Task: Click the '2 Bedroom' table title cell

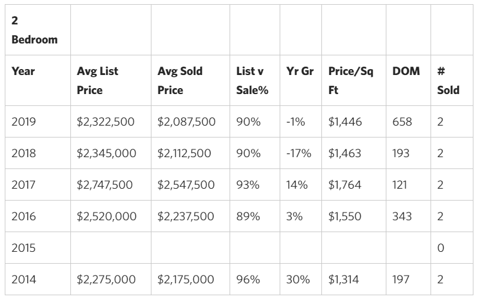Action: pyautogui.click(x=35, y=30)
